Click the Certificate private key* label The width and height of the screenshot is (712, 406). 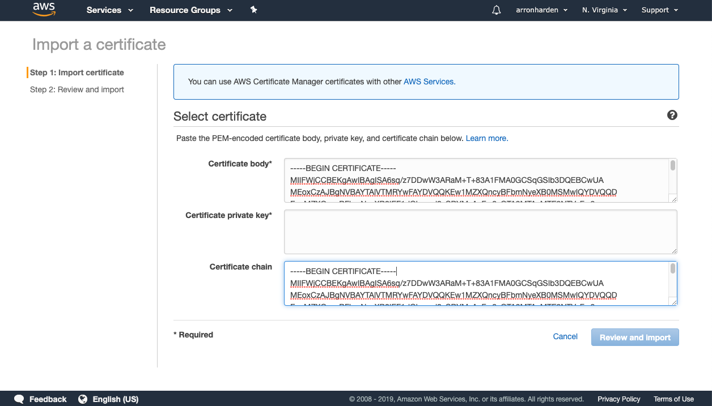click(x=229, y=215)
